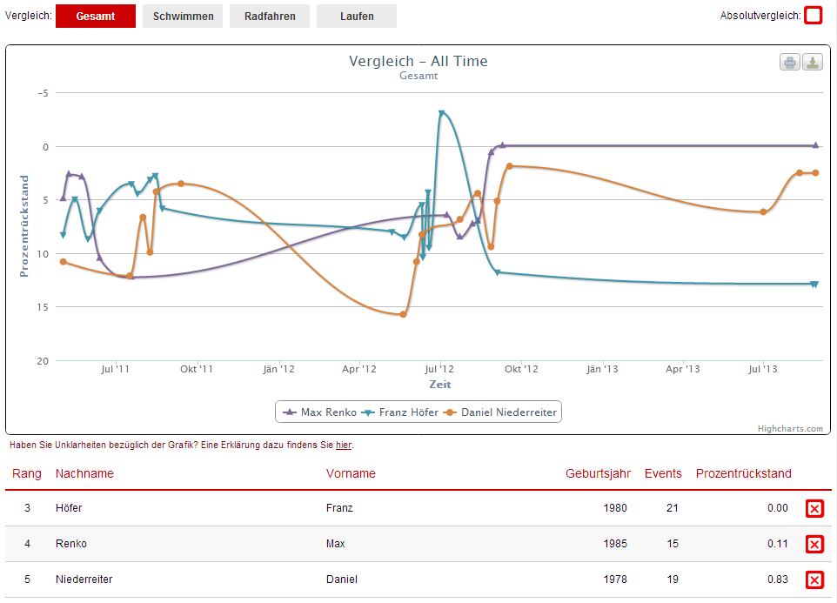Delete Daniel Niederreiter row using red X

(814, 580)
